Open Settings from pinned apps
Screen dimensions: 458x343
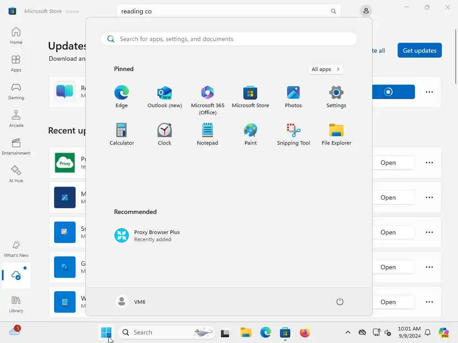[336, 97]
